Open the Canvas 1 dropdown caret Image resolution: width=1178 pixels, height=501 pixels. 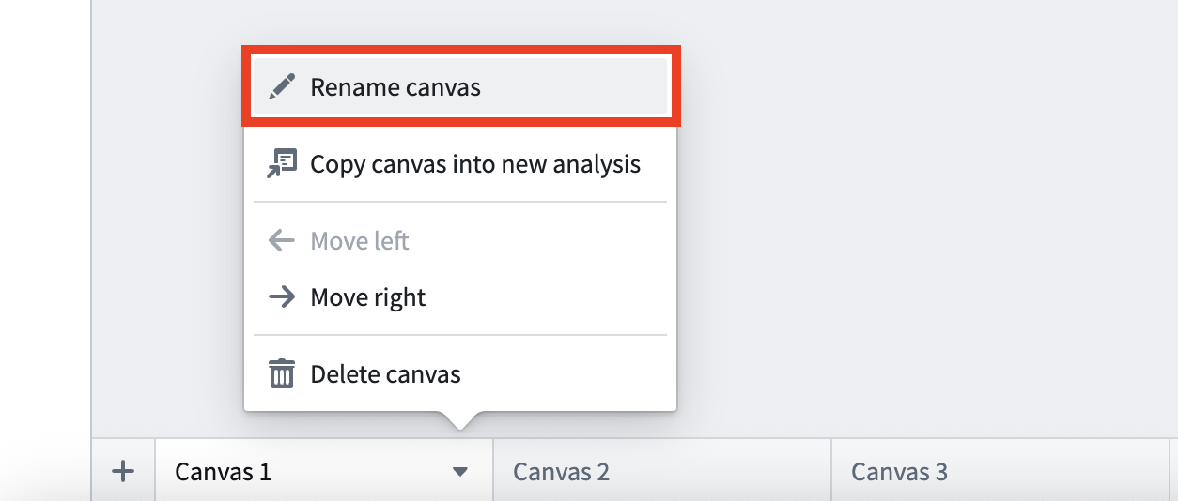pos(459,472)
